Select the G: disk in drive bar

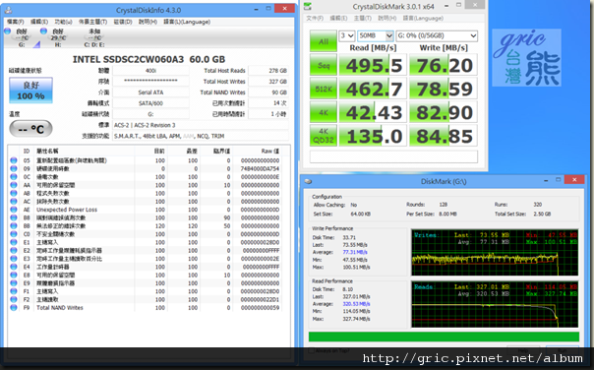(22, 38)
